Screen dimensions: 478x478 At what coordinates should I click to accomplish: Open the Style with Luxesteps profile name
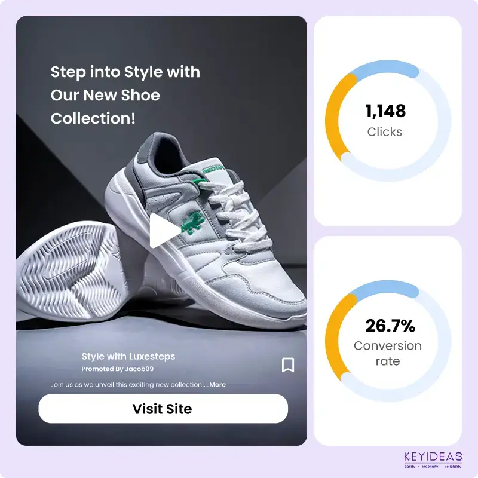coord(128,357)
